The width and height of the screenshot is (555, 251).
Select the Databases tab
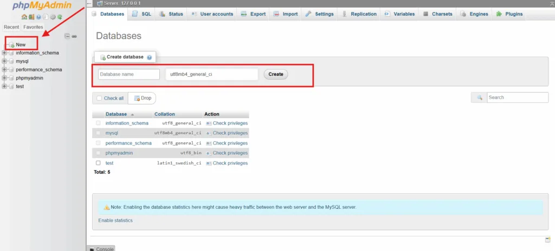tap(108, 14)
